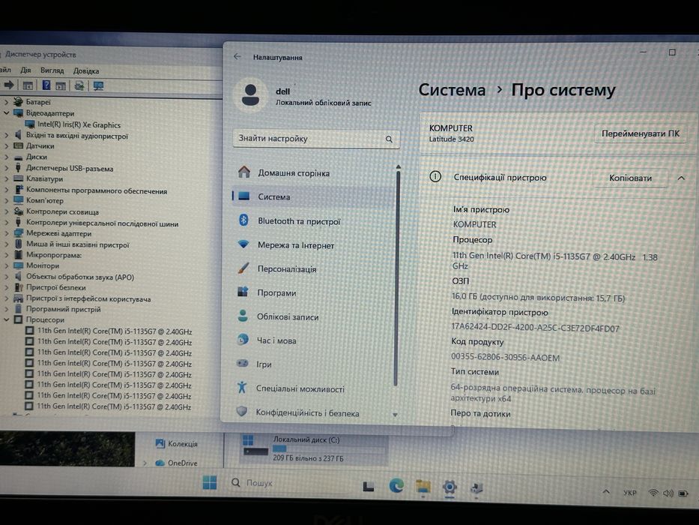The width and height of the screenshot is (699, 525).
Task: Select the Диспетчеры USB-разъема item
Action: tap(70, 168)
